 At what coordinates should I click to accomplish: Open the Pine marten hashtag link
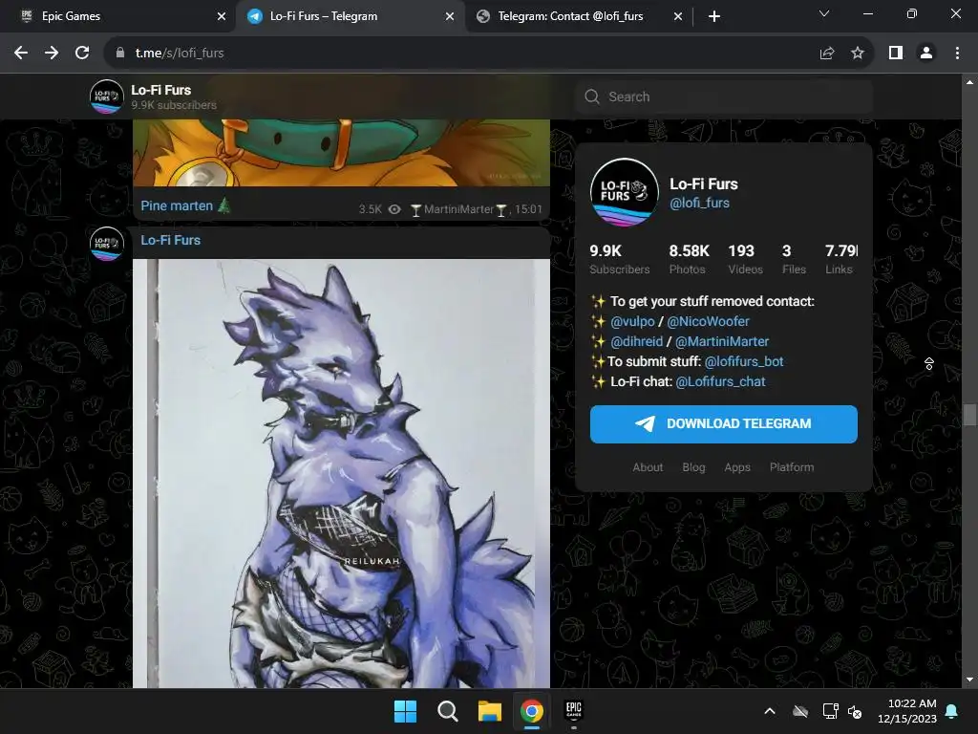tap(177, 205)
